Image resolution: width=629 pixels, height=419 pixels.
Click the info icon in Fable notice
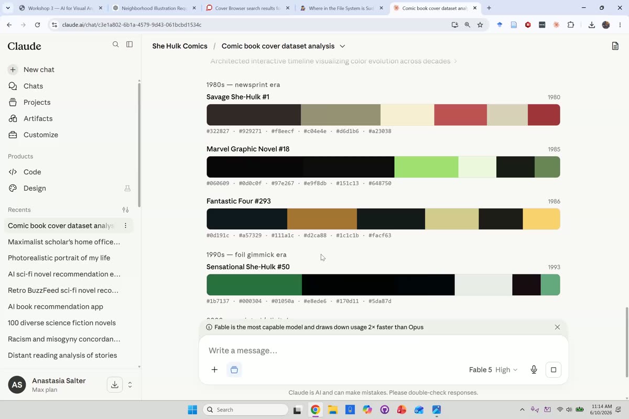tap(209, 327)
